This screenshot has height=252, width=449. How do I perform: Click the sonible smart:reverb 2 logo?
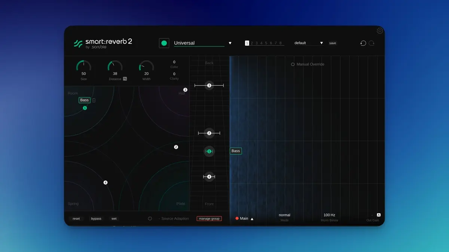(x=103, y=43)
